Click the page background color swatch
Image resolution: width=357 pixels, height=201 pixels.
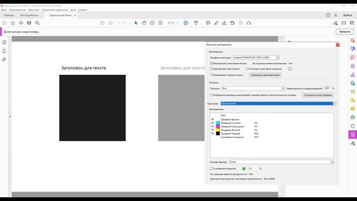coord(290,69)
